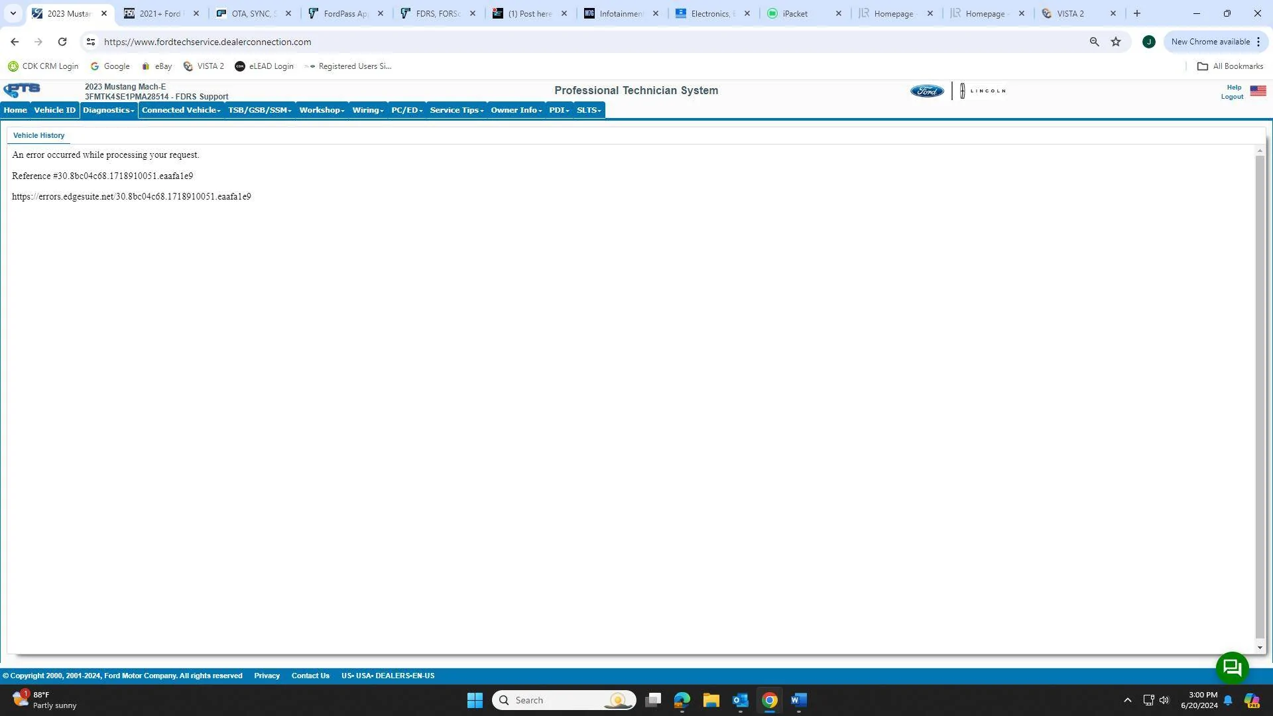The width and height of the screenshot is (1273, 716).
Task: Show hidden system tray icons
Action: [x=1127, y=700]
